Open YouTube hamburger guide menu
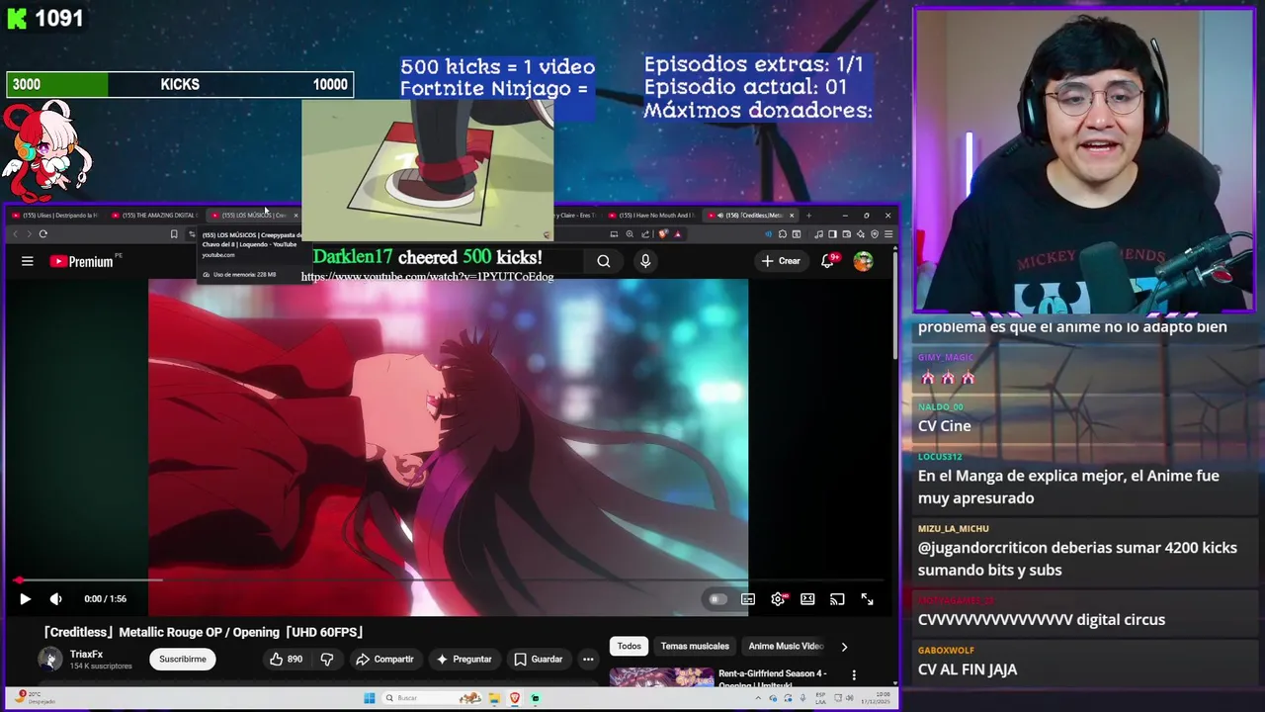Viewport: 1265px width, 712px height. click(x=28, y=261)
